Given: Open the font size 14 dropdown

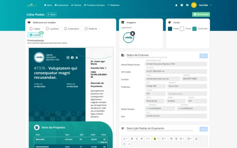Looking at the screenshot, I should (148, 139).
